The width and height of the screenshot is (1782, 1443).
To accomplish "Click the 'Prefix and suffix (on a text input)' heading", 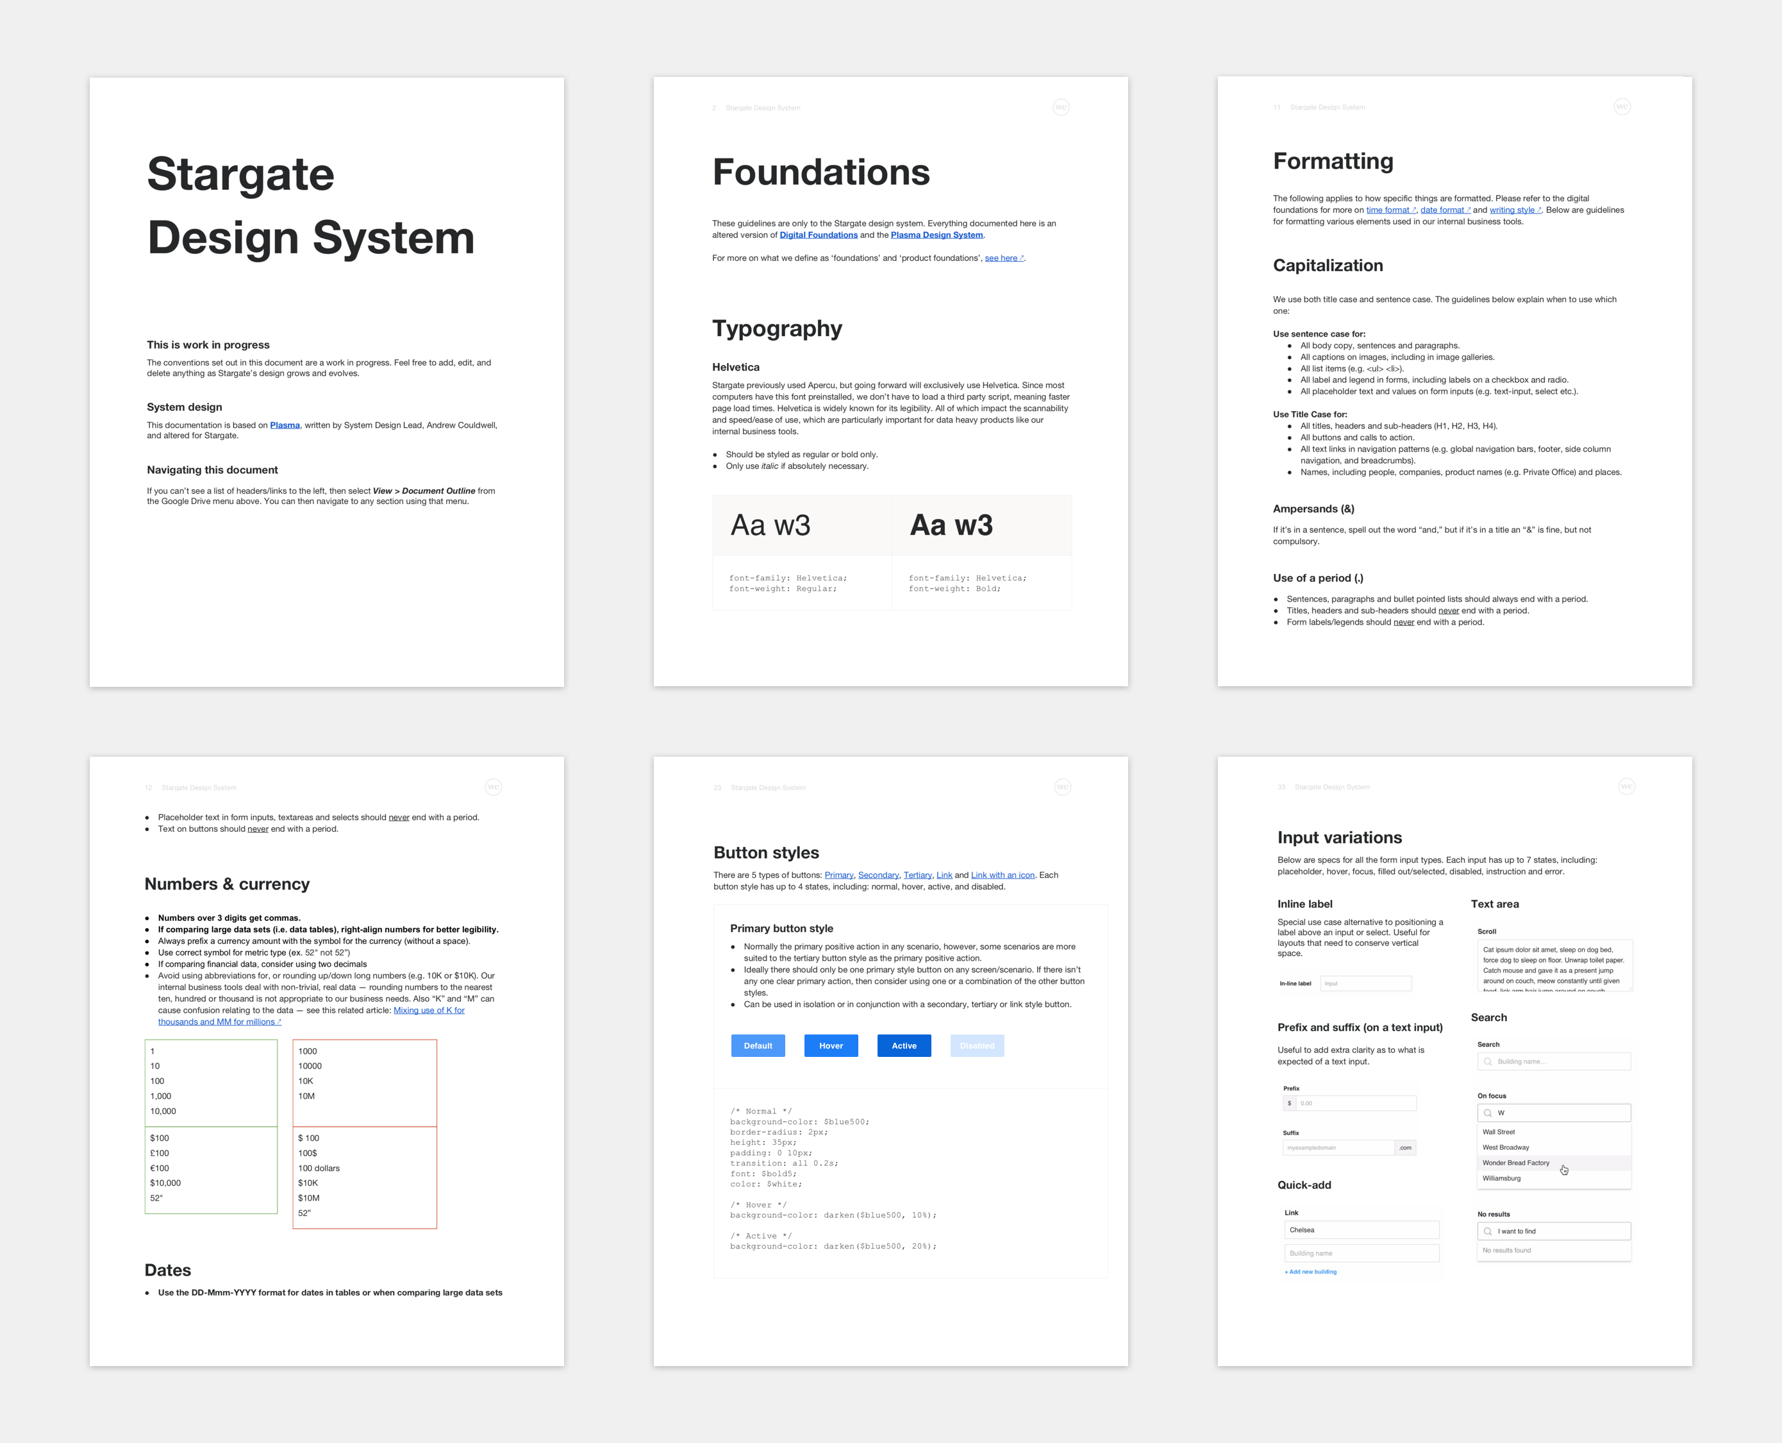I will 1360,1027.
